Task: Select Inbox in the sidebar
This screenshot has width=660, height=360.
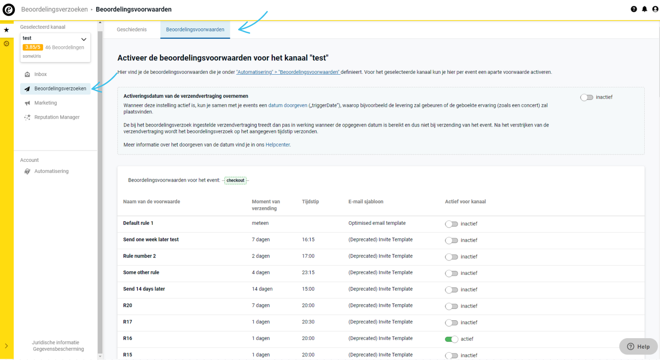Action: [x=41, y=75]
